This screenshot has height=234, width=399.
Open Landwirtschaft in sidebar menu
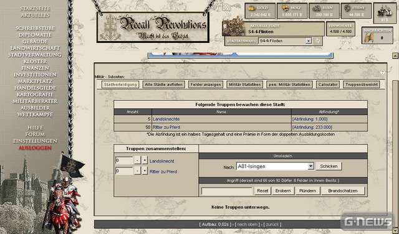pyautogui.click(x=35, y=48)
